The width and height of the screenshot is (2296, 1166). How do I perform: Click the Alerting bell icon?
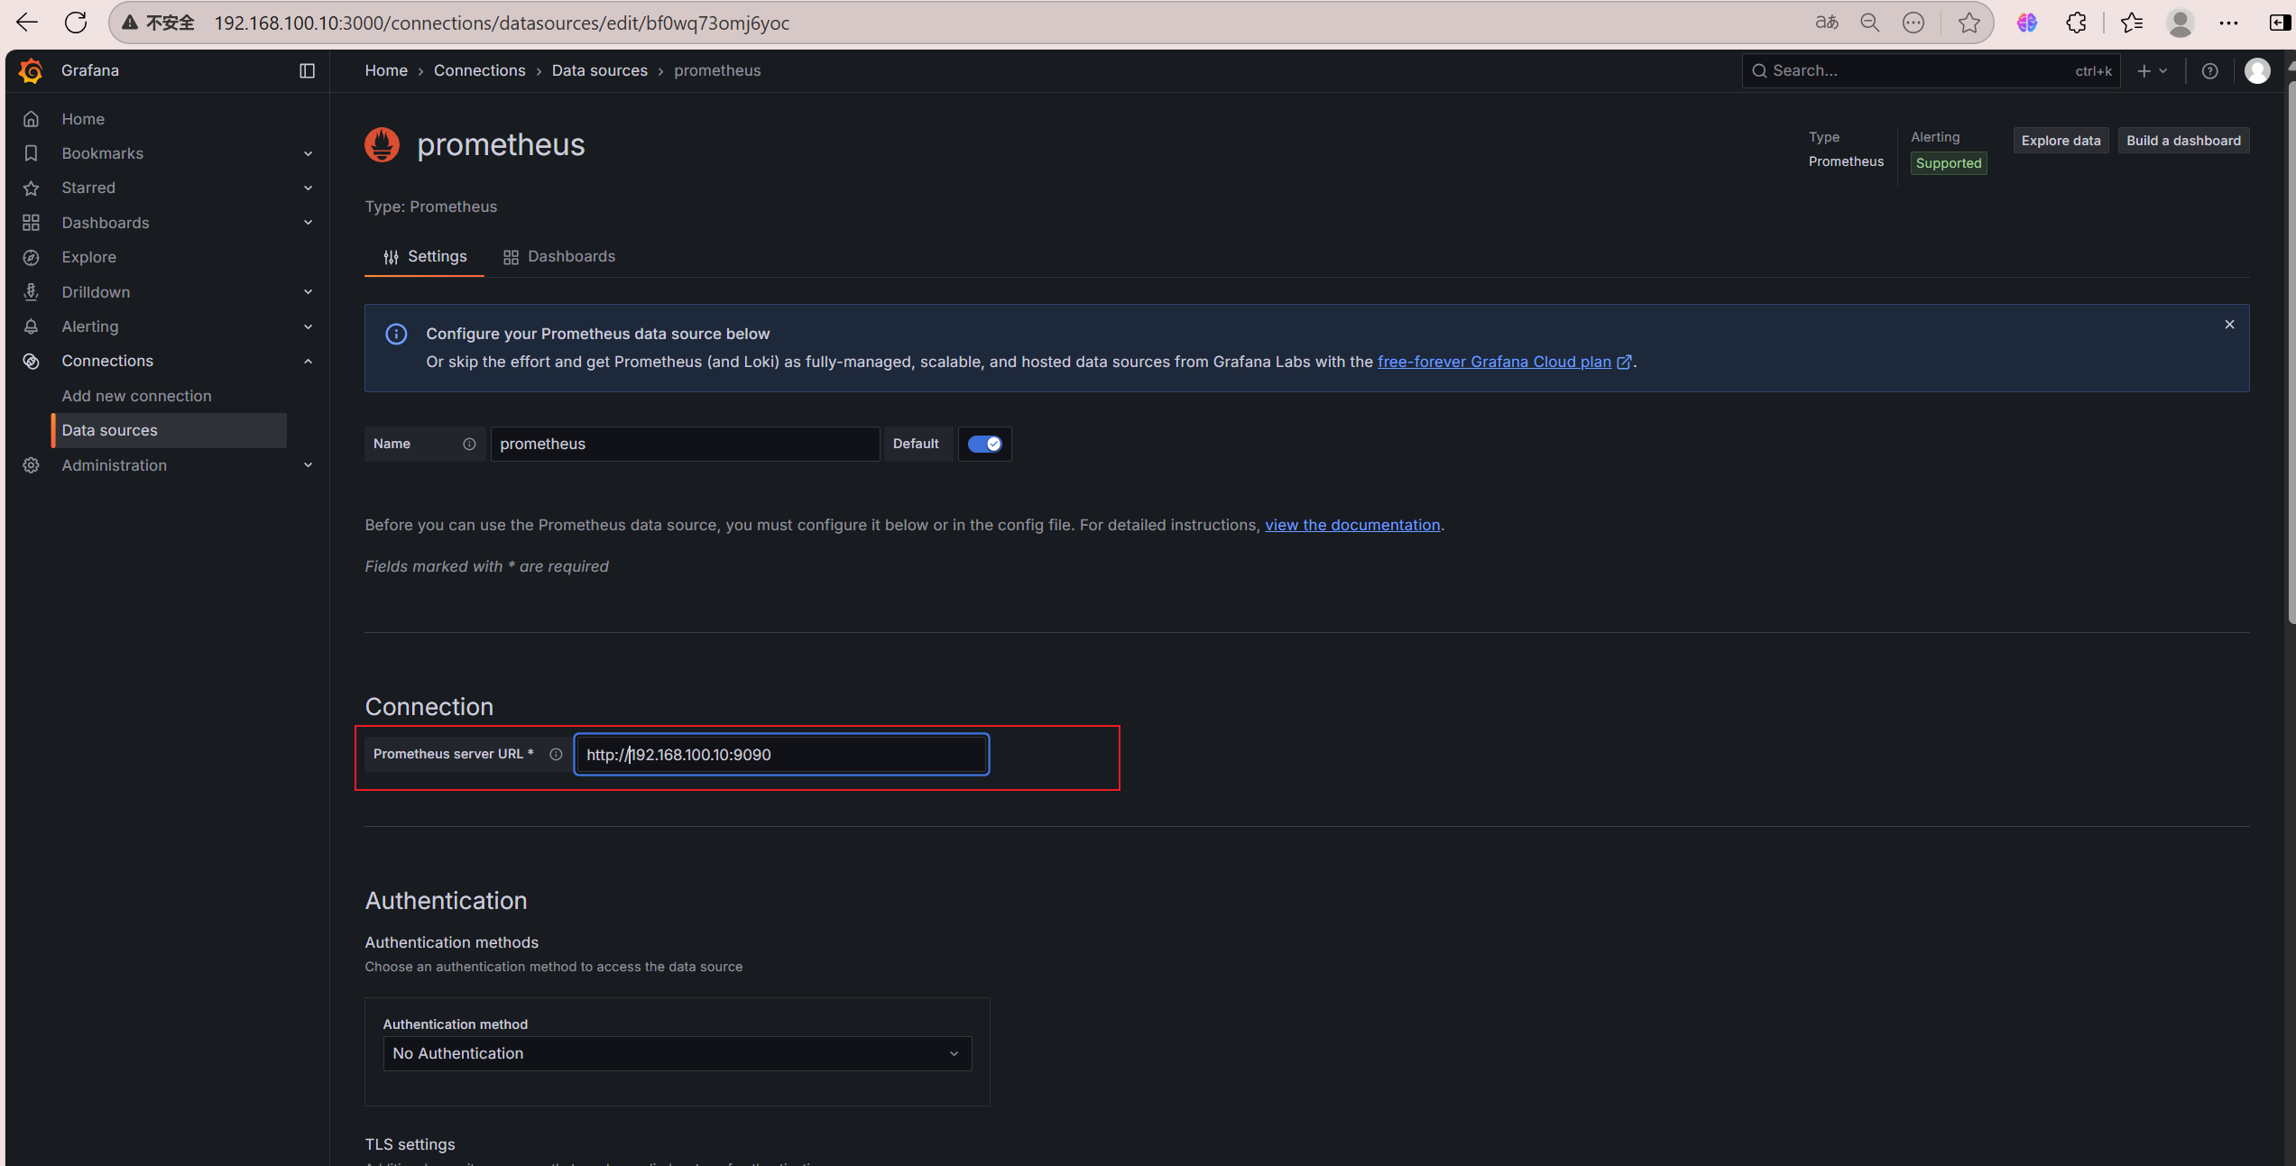31,326
